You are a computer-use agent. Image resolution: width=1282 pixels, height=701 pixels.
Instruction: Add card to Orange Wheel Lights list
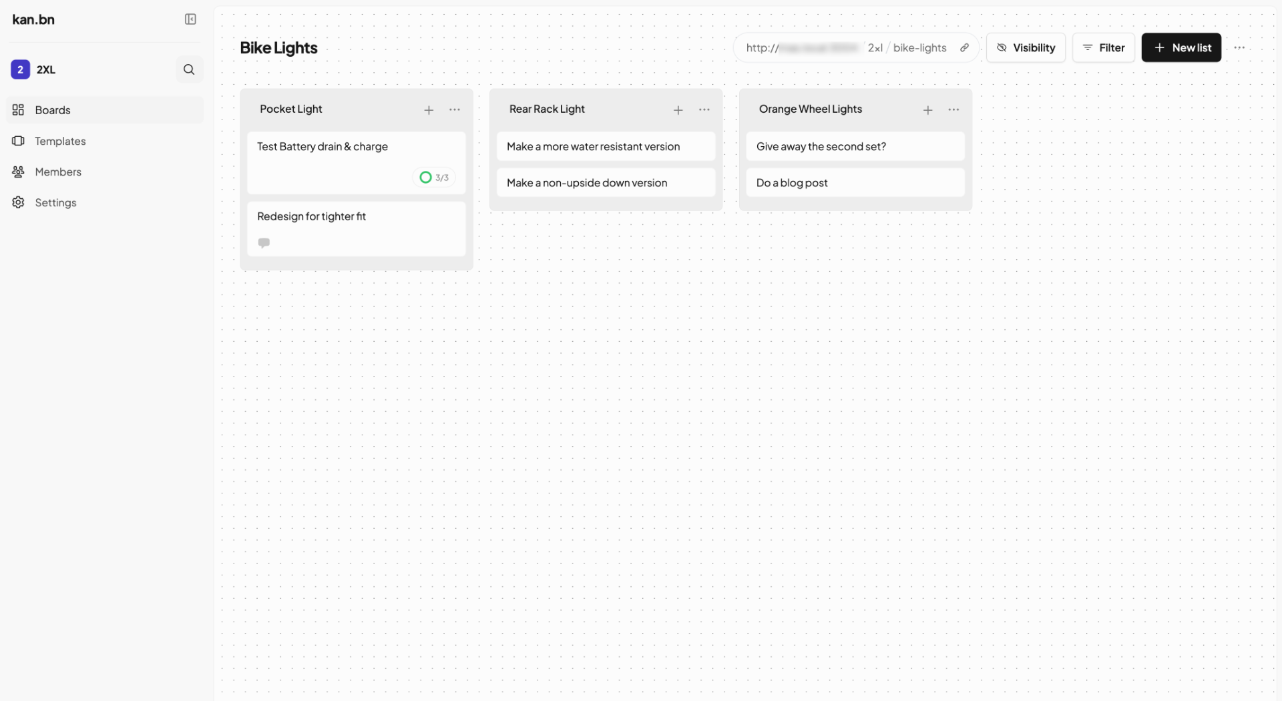pyautogui.click(x=927, y=110)
